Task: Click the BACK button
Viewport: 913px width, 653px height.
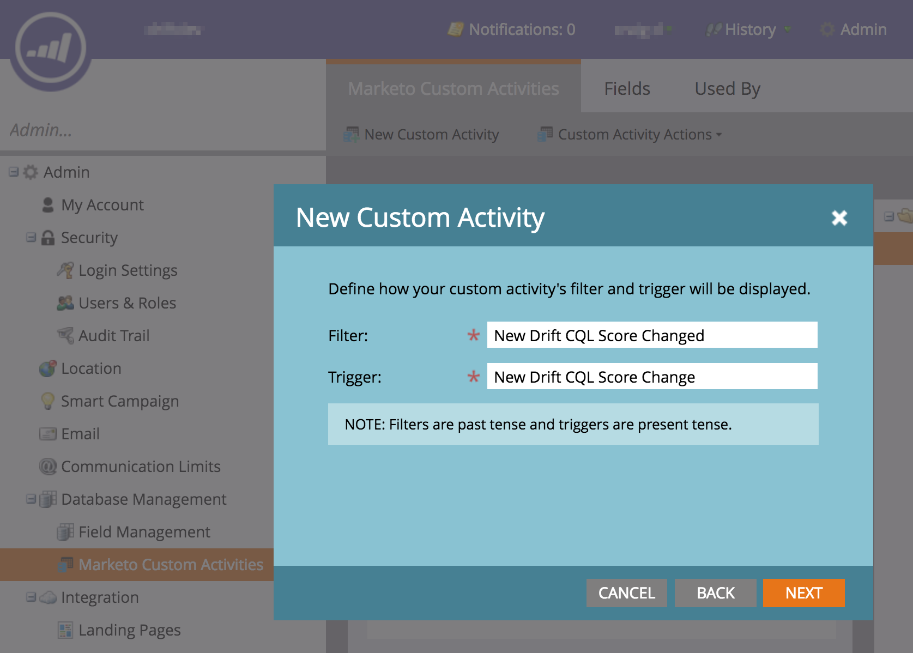Action: coord(716,593)
